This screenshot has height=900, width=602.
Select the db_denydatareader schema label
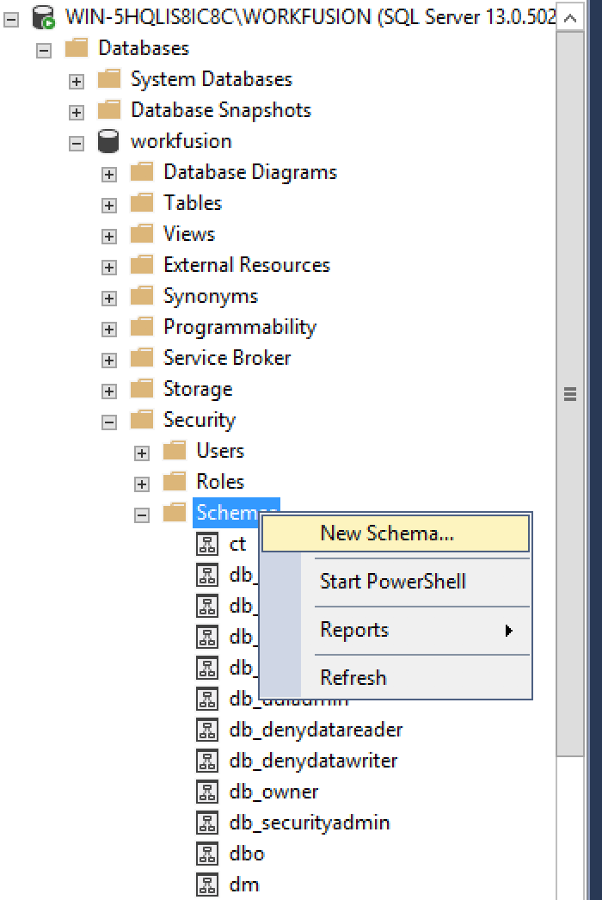(x=316, y=730)
